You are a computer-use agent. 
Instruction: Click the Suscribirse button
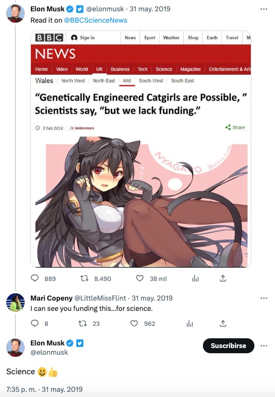(x=229, y=345)
